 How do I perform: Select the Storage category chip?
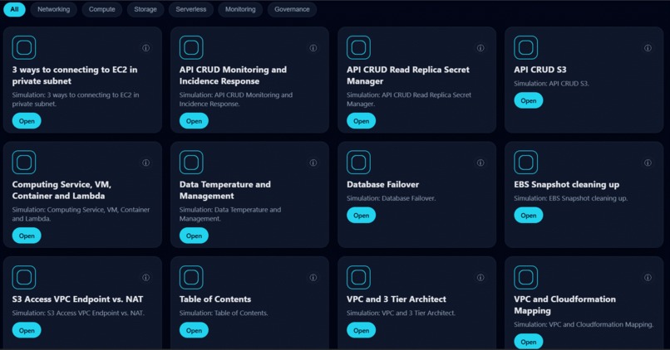(x=145, y=9)
